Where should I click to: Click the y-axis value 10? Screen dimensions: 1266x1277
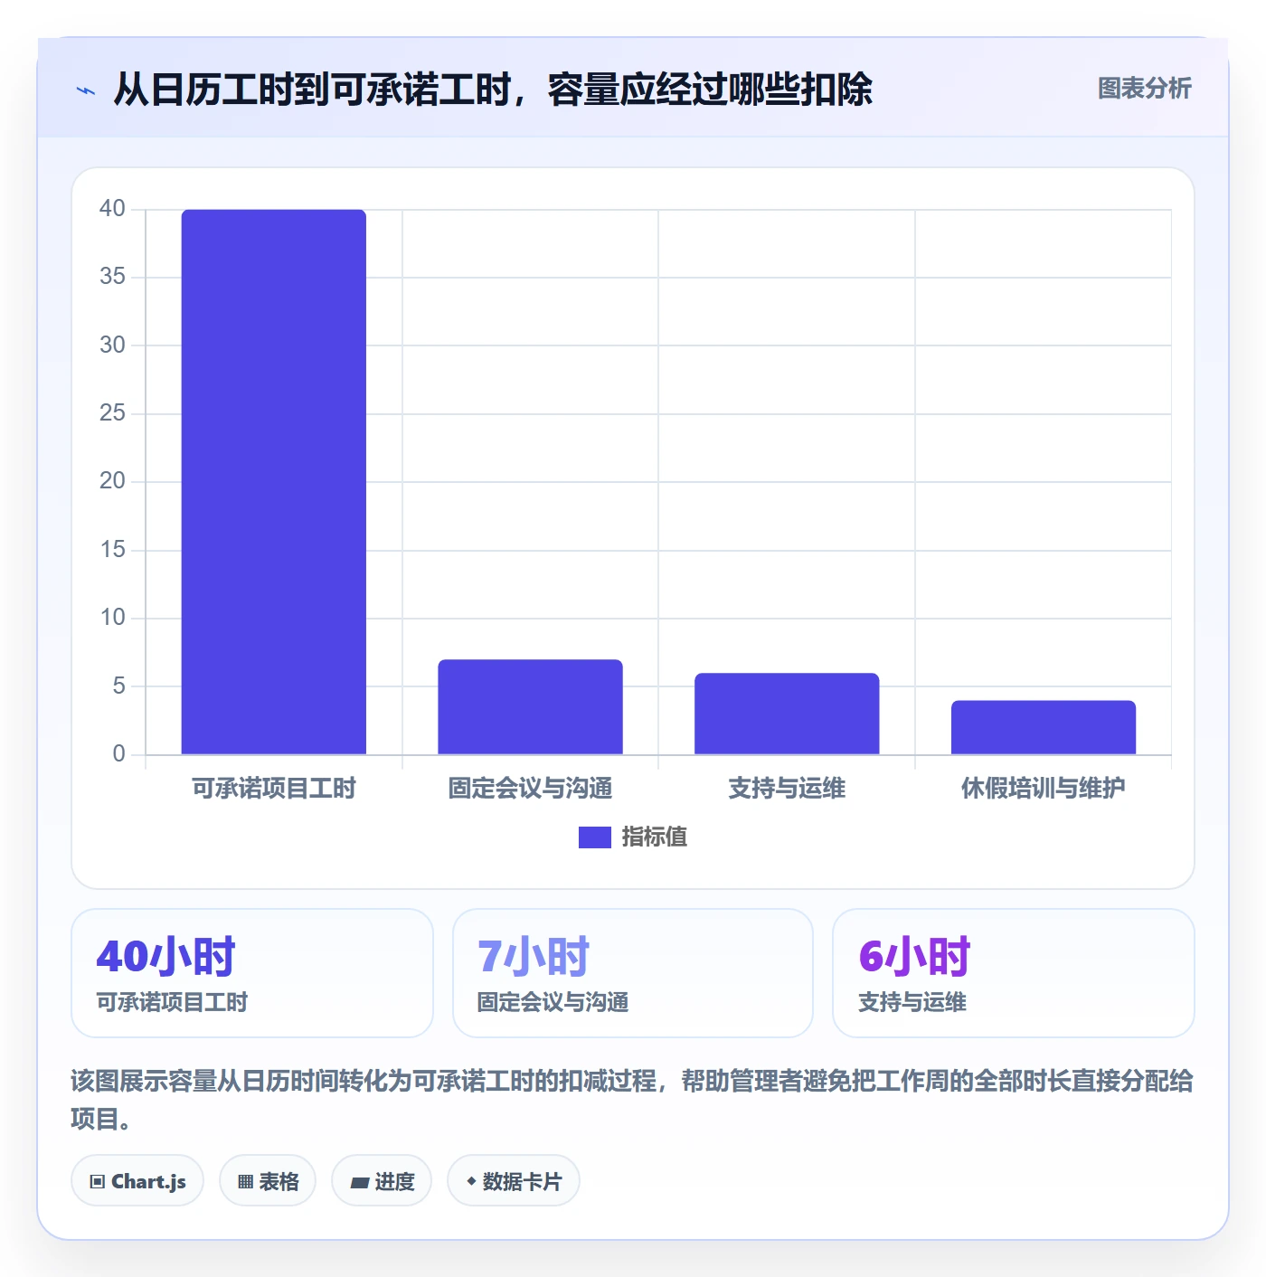112,618
